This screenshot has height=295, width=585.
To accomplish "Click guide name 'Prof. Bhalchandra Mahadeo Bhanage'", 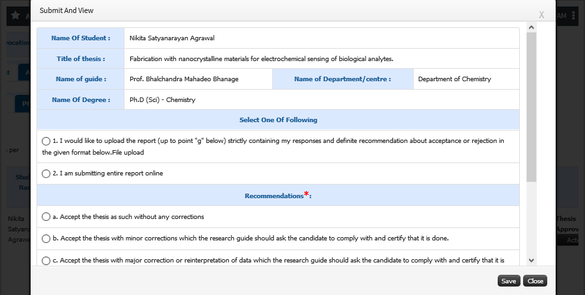I will tap(184, 79).
